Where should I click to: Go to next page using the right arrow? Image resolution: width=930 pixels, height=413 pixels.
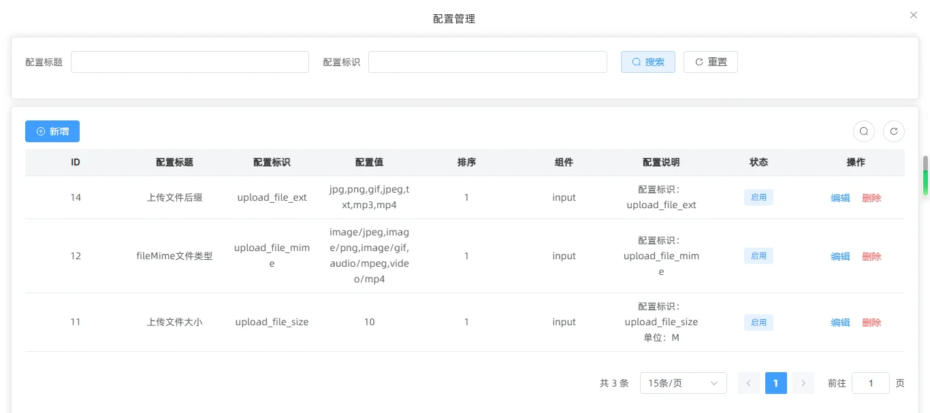click(803, 383)
